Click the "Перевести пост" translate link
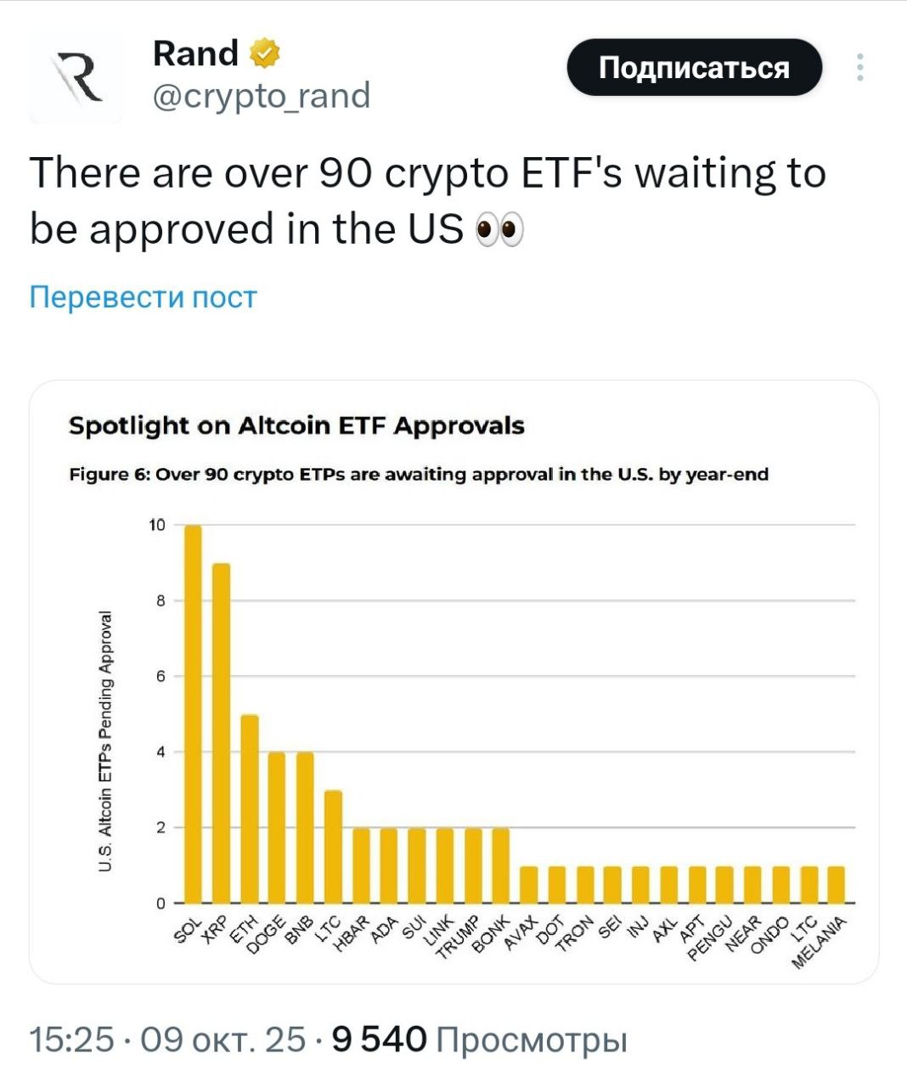The width and height of the screenshot is (907, 1087). 143,297
